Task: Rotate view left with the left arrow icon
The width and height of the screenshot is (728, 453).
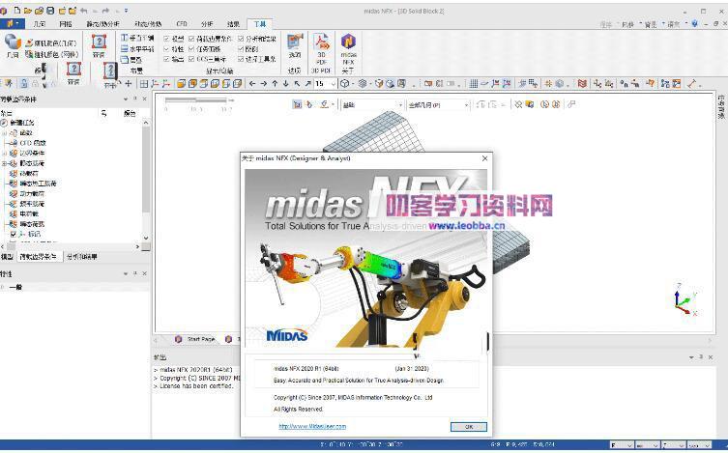Action: click(252, 83)
